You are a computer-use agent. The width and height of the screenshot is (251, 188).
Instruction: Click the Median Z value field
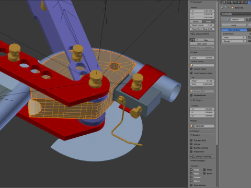(x=202, y=17)
